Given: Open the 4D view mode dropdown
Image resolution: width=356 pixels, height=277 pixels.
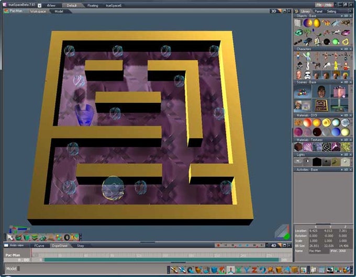Looking at the screenshot, I should pos(280,246).
